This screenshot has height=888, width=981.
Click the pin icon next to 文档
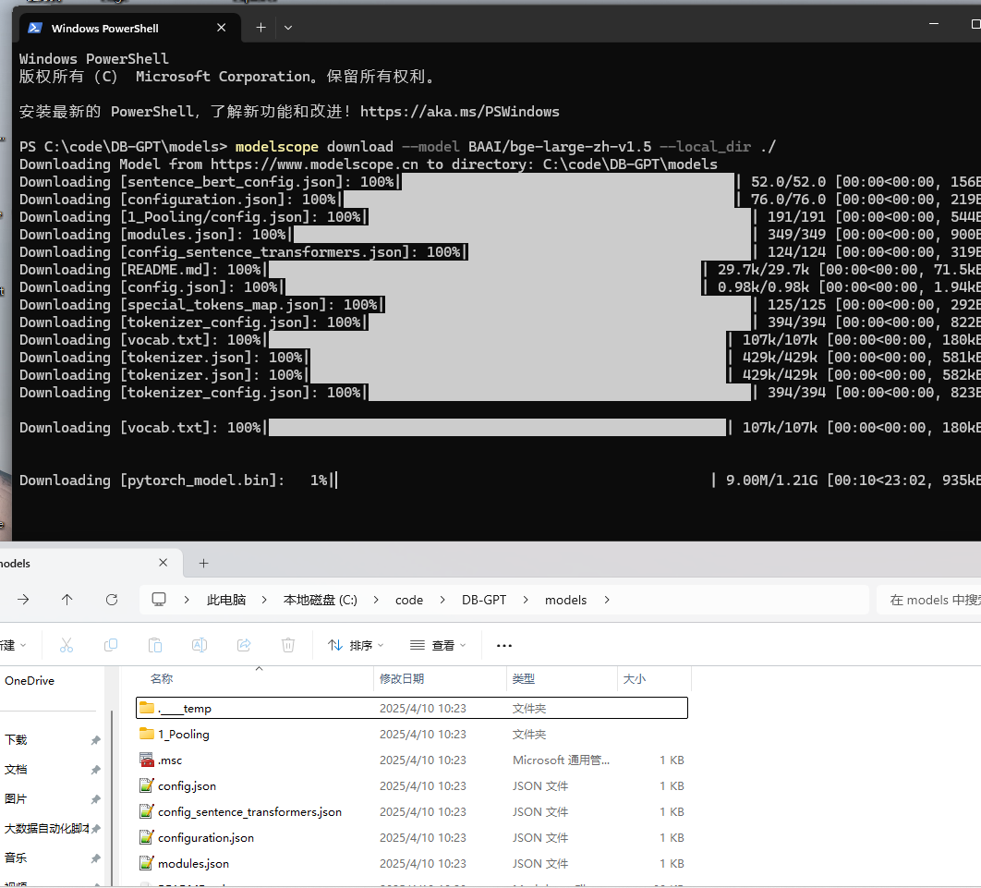click(x=95, y=770)
